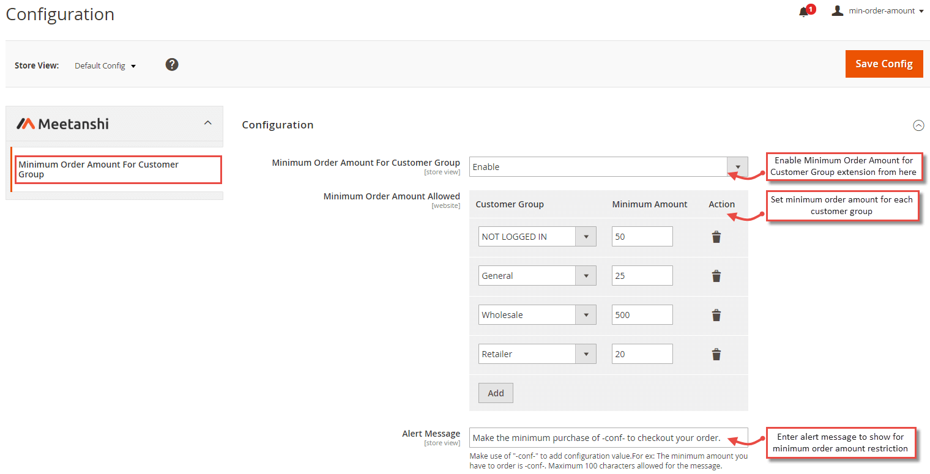Click the user account avatar icon
The image size is (930, 474).
[837, 11]
